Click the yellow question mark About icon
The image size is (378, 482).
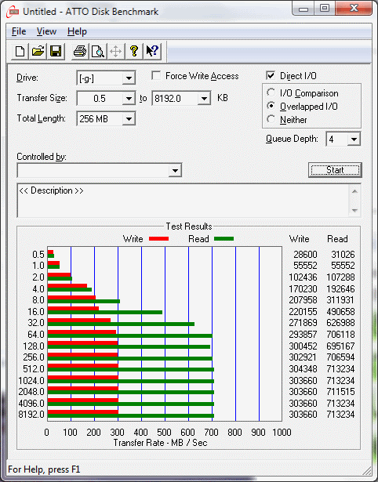coord(134,51)
